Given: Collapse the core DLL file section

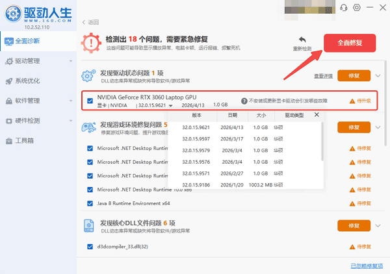Looking at the screenshot, I should pyautogui.click(x=378, y=226).
